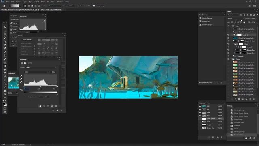Screen dimensions: 259x146
Task: Open search icon in options bar
Action: 250,6
